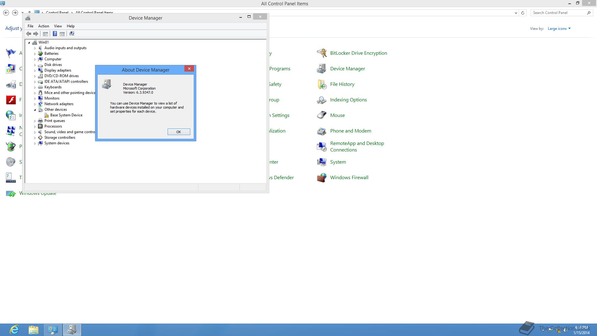Open the View menu in Device Manager

(x=58, y=26)
